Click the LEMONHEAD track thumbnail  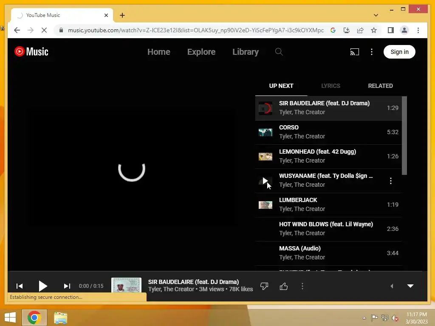click(x=265, y=157)
